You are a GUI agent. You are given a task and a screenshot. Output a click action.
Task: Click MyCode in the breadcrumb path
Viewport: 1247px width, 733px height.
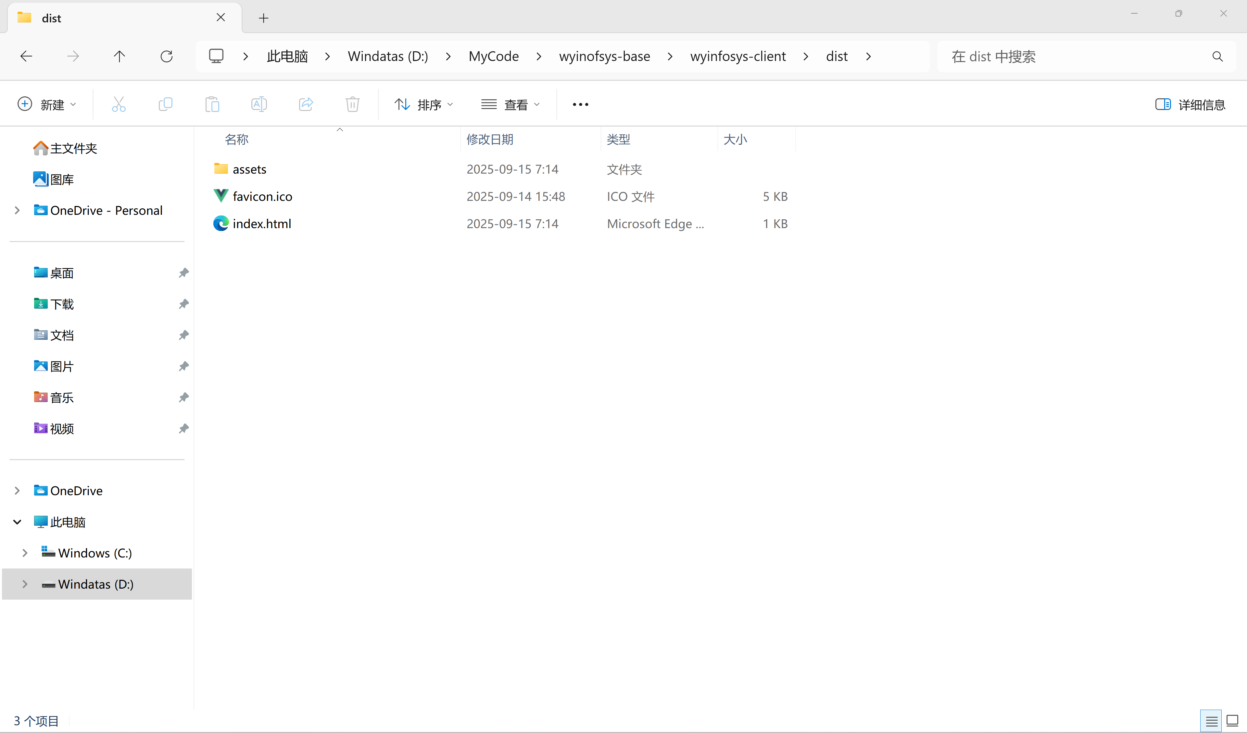pos(493,56)
